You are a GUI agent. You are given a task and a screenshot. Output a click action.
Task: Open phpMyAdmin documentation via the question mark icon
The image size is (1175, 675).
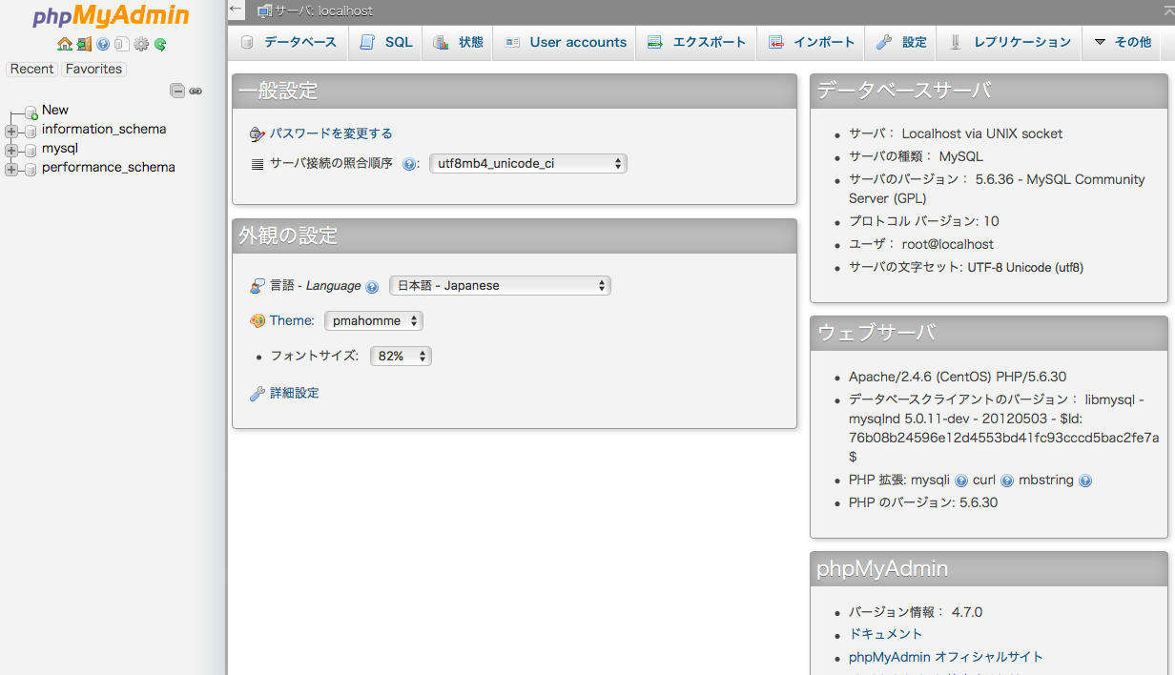[103, 45]
